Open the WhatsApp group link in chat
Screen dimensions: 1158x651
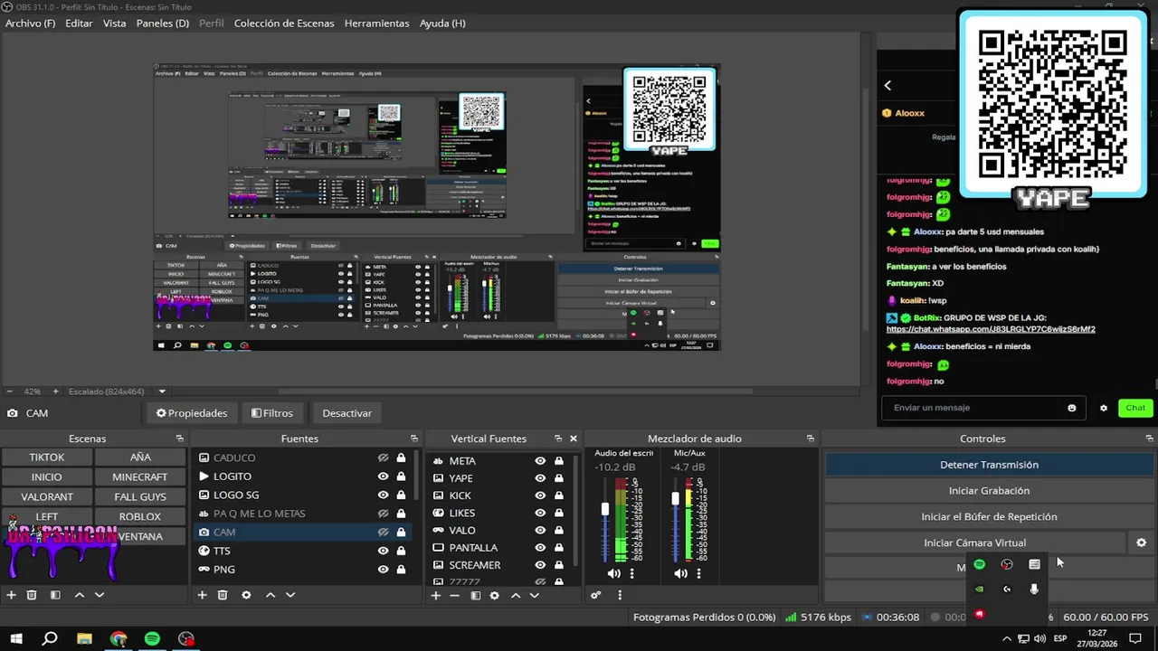tap(991, 329)
